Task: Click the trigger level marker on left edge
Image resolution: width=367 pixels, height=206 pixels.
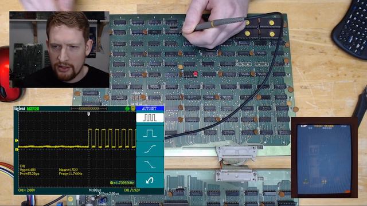Action: pos(17,140)
